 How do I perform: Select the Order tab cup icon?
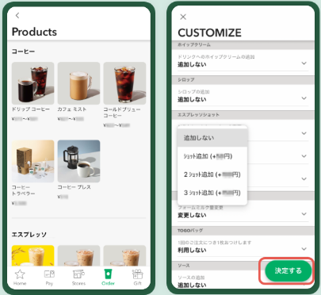108,274
